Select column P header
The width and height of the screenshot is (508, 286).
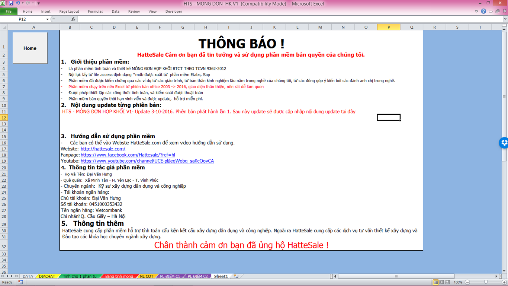(x=389, y=27)
